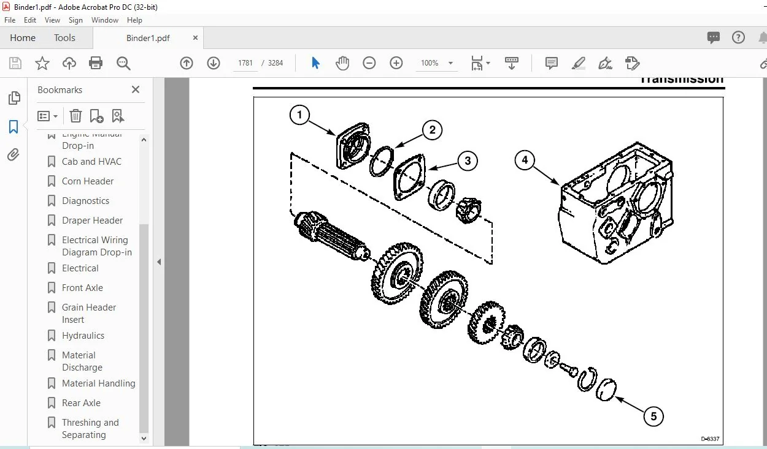Add a new bookmark
Screen dimensions: 767x449
tap(96, 116)
